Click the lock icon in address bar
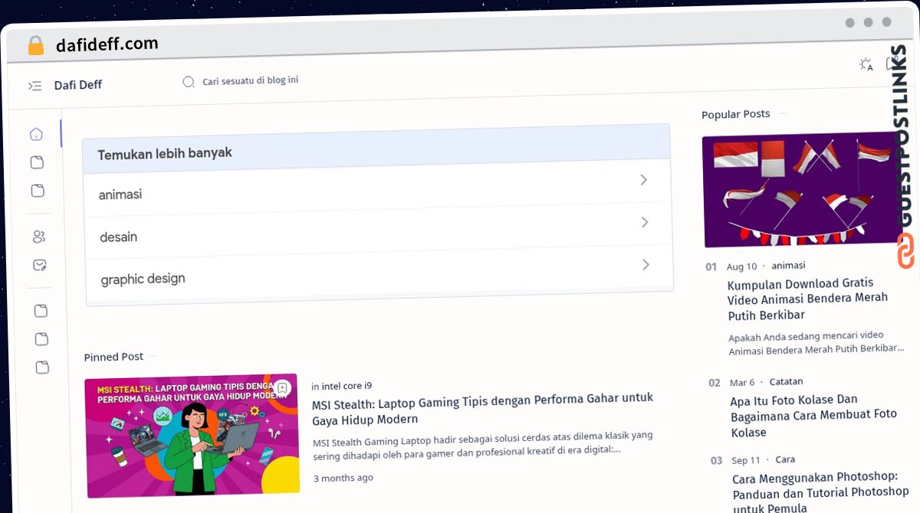Viewport: 920px width, 513px height. pos(35,46)
